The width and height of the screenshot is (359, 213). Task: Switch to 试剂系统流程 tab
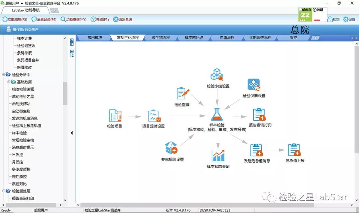click(x=260, y=38)
